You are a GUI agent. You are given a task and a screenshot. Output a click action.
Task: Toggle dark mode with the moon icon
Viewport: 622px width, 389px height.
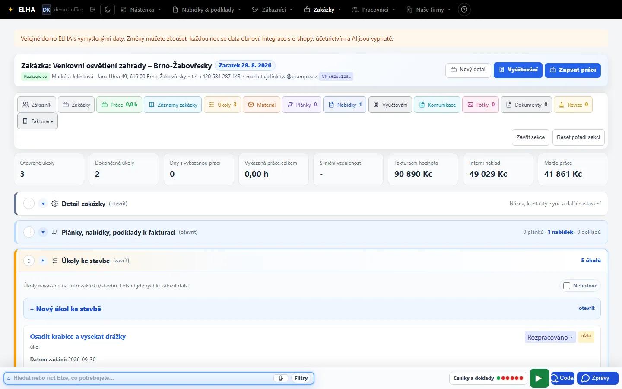pos(108,10)
